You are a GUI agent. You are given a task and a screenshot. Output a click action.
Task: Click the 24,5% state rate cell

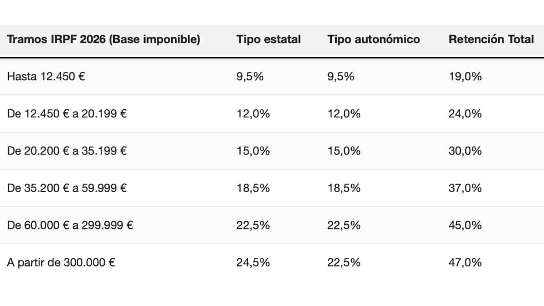click(x=253, y=262)
